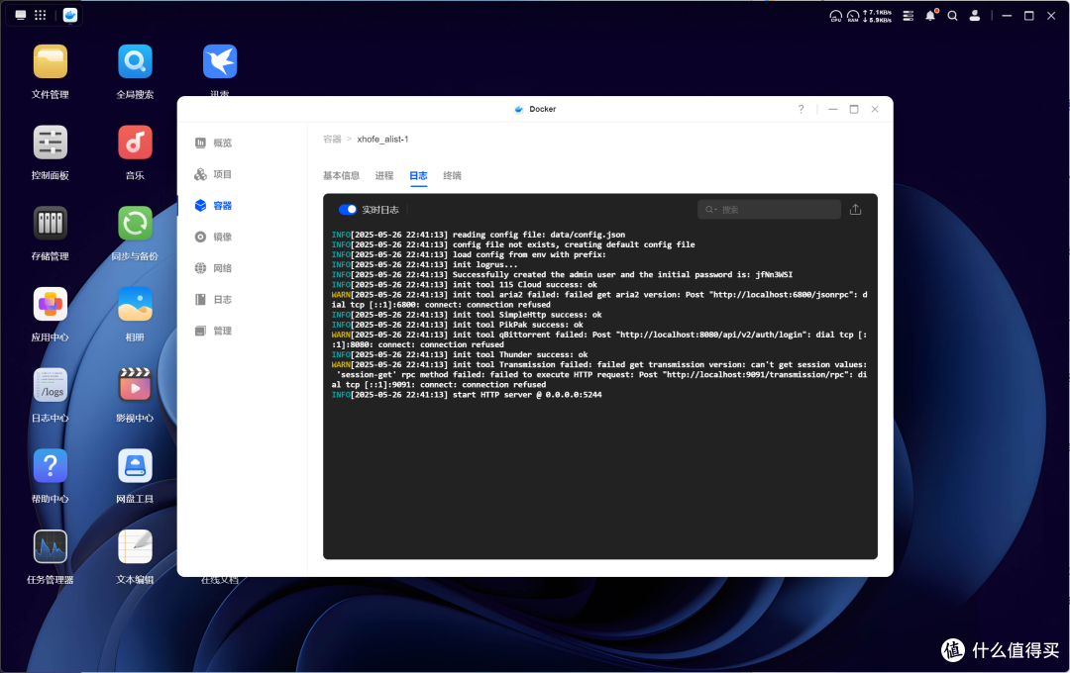Open the task list icon in top bar
Screen dimensions: 1070x673
tap(909, 16)
